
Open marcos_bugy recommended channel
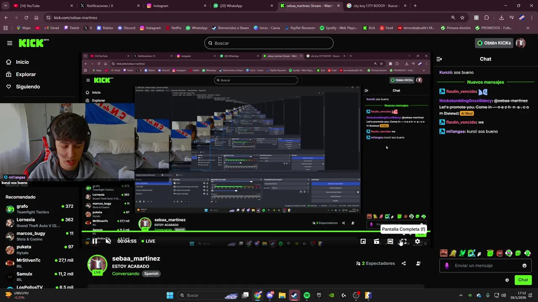click(40, 236)
